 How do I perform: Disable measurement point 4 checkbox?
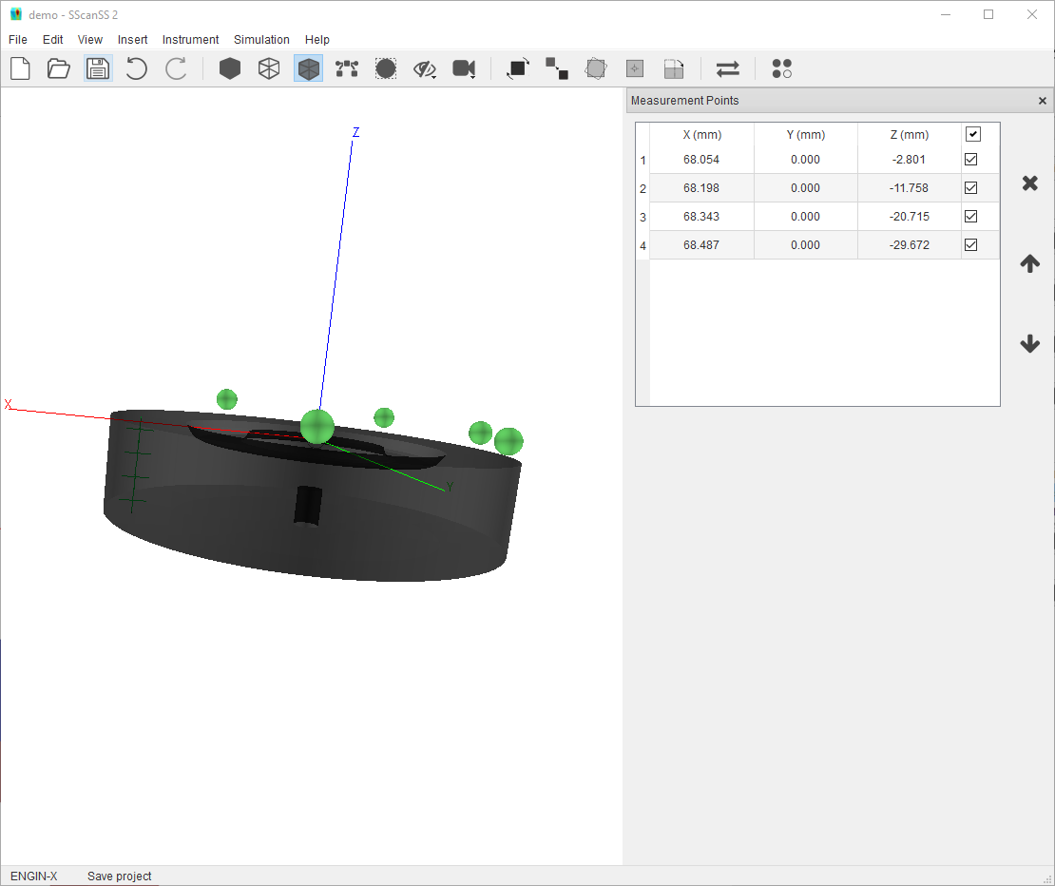click(x=971, y=245)
